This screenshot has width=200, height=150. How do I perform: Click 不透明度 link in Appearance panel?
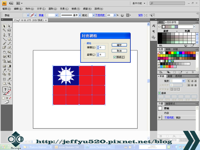[x=169, y=117]
